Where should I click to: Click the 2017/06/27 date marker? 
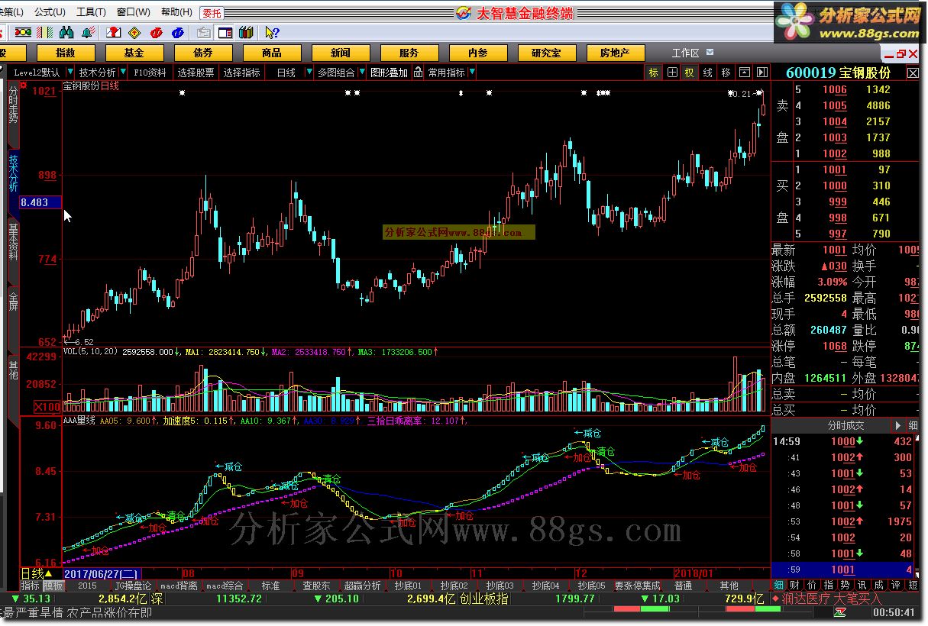101,573
